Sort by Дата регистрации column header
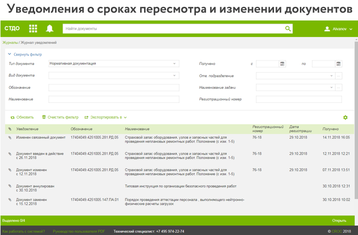 coord(300,129)
